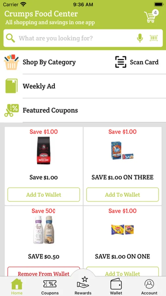Open the shopping cart with 4 items
This screenshot has width=166, height=296.
click(x=151, y=16)
